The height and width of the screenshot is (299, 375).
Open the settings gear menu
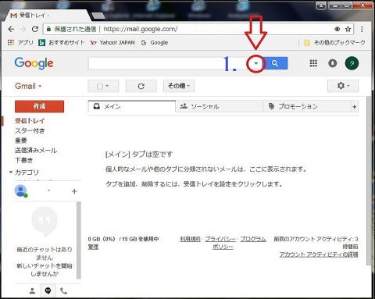pyautogui.click(x=343, y=86)
